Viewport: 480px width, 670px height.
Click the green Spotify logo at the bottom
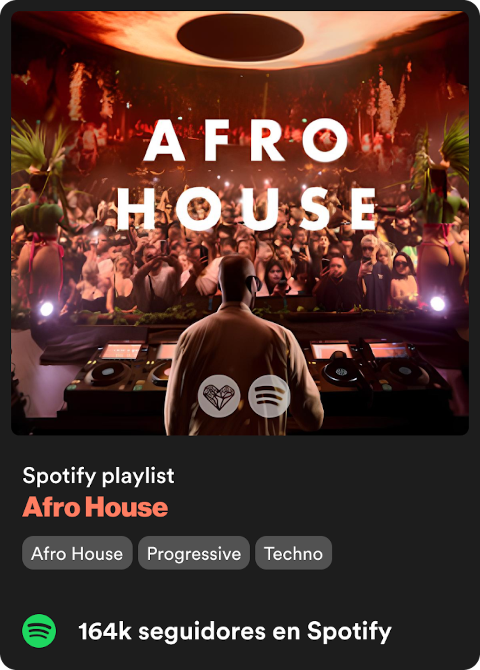point(39,631)
